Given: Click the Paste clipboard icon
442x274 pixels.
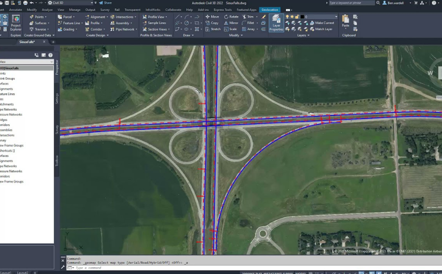Looking at the screenshot, I should [x=345, y=19].
